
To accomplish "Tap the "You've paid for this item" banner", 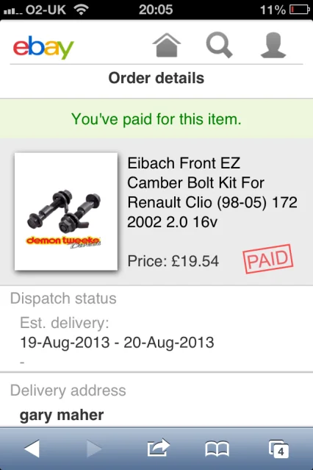I will coord(156,119).
